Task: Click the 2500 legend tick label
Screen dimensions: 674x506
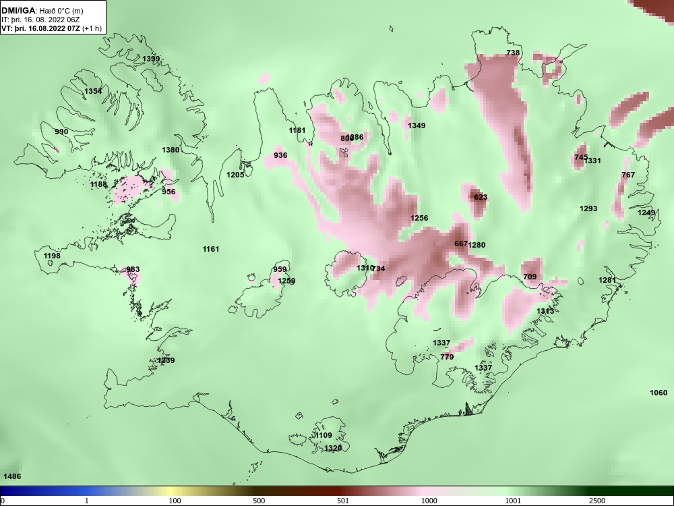Action: coord(597,501)
